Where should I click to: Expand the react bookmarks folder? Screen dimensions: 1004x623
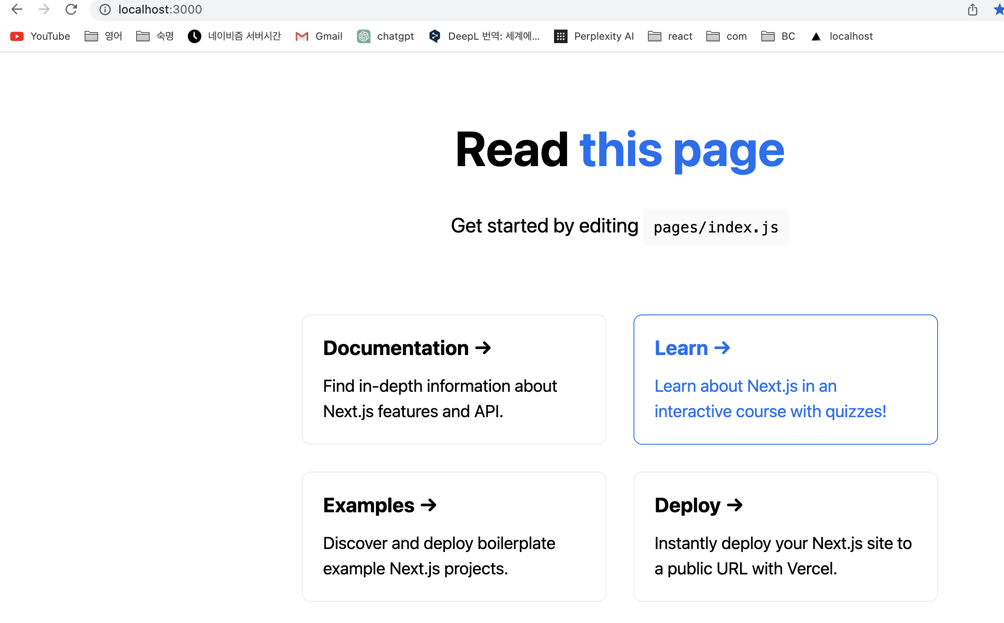670,36
